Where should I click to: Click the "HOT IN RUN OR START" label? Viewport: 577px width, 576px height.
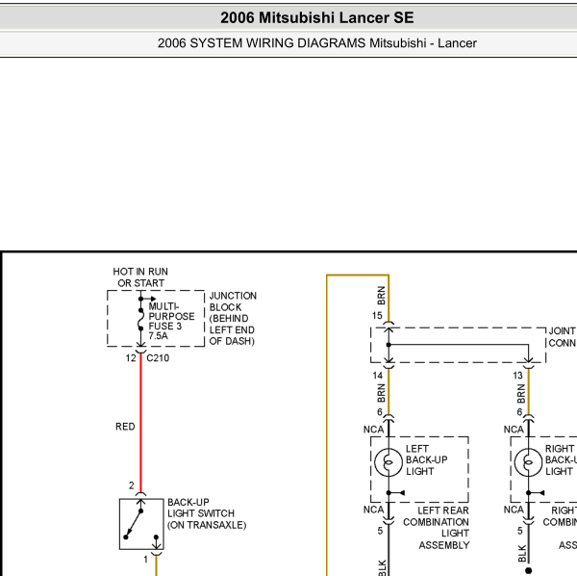pyautogui.click(x=140, y=277)
